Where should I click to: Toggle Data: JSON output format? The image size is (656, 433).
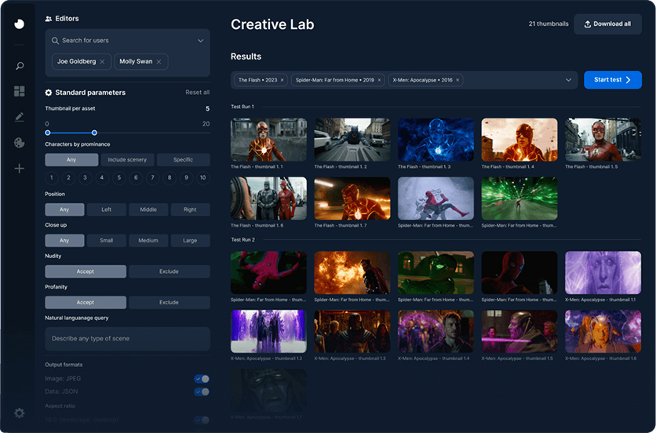click(x=202, y=392)
